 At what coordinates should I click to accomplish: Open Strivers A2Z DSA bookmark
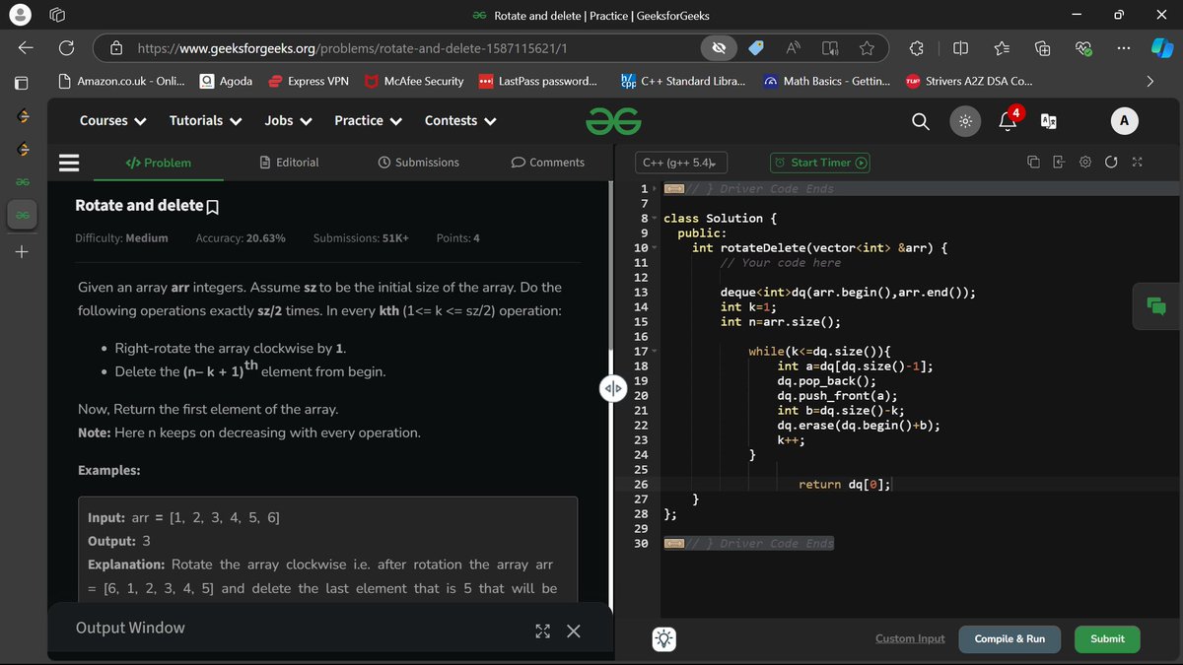pyautogui.click(x=969, y=82)
